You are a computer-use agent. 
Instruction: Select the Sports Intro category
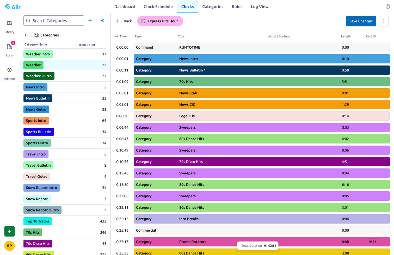[36, 121]
